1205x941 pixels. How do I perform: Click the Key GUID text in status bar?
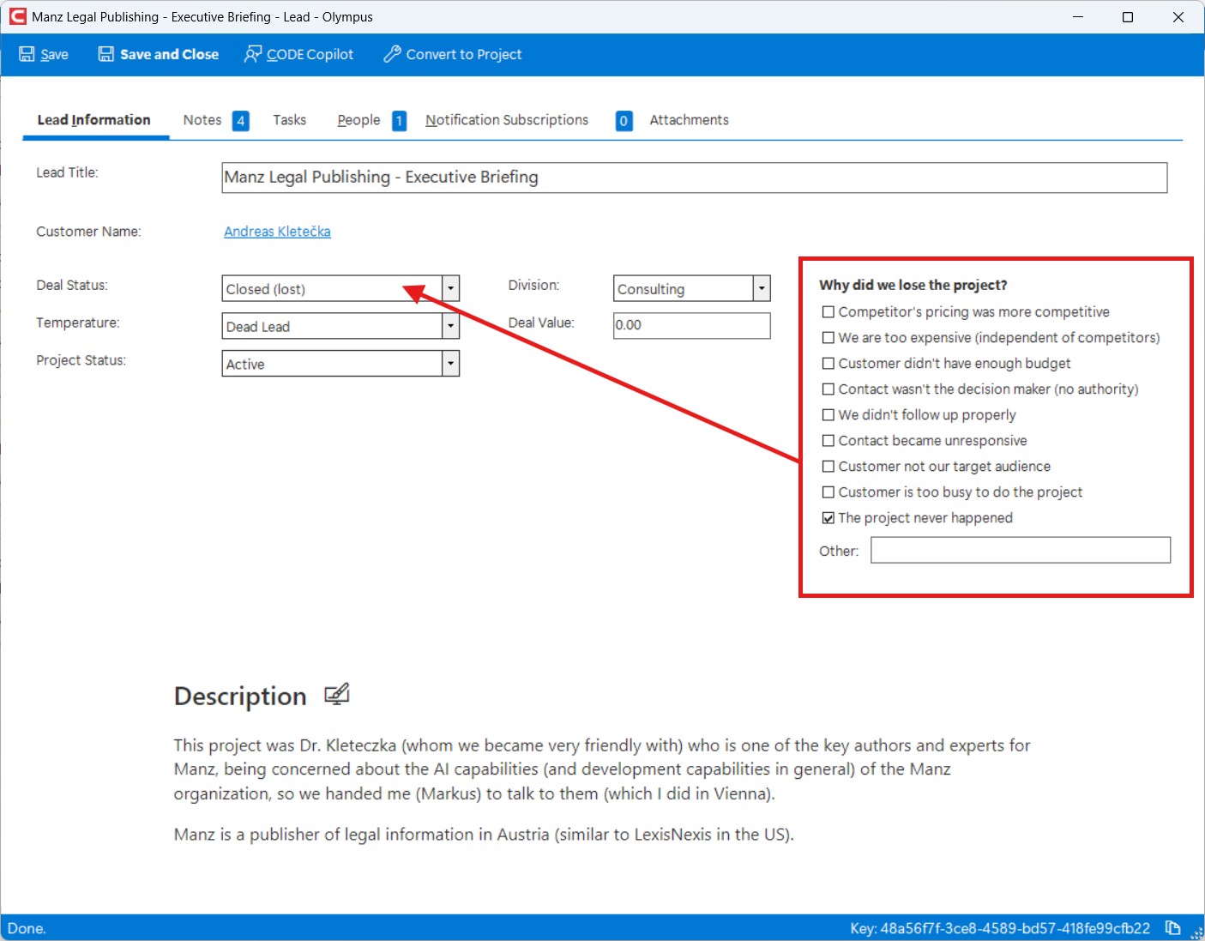(1000, 928)
